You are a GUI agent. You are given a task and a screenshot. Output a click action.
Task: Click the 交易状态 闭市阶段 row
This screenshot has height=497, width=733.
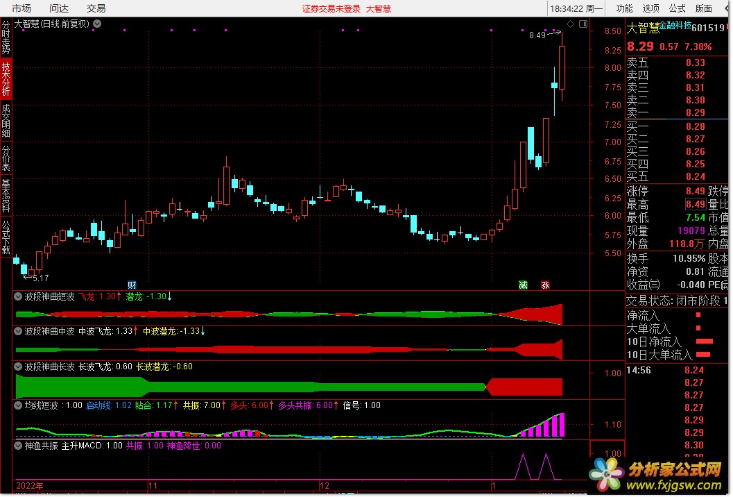tap(677, 301)
